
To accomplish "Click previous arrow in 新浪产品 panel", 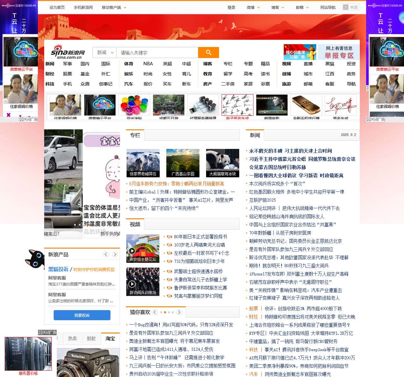I will tap(106, 255).
